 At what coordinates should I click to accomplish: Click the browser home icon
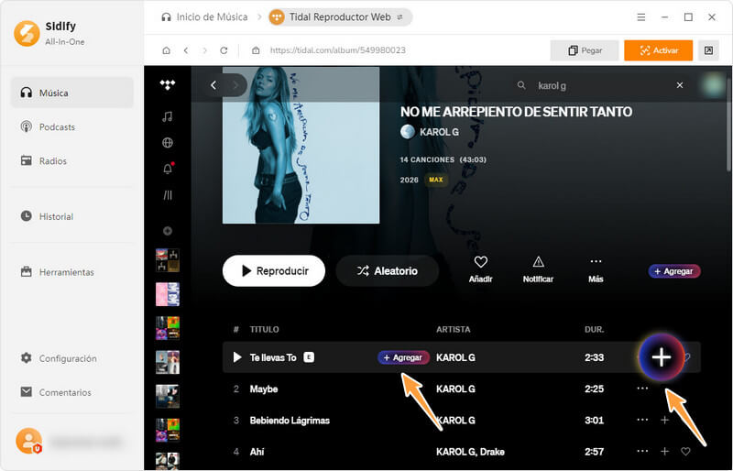coord(166,50)
